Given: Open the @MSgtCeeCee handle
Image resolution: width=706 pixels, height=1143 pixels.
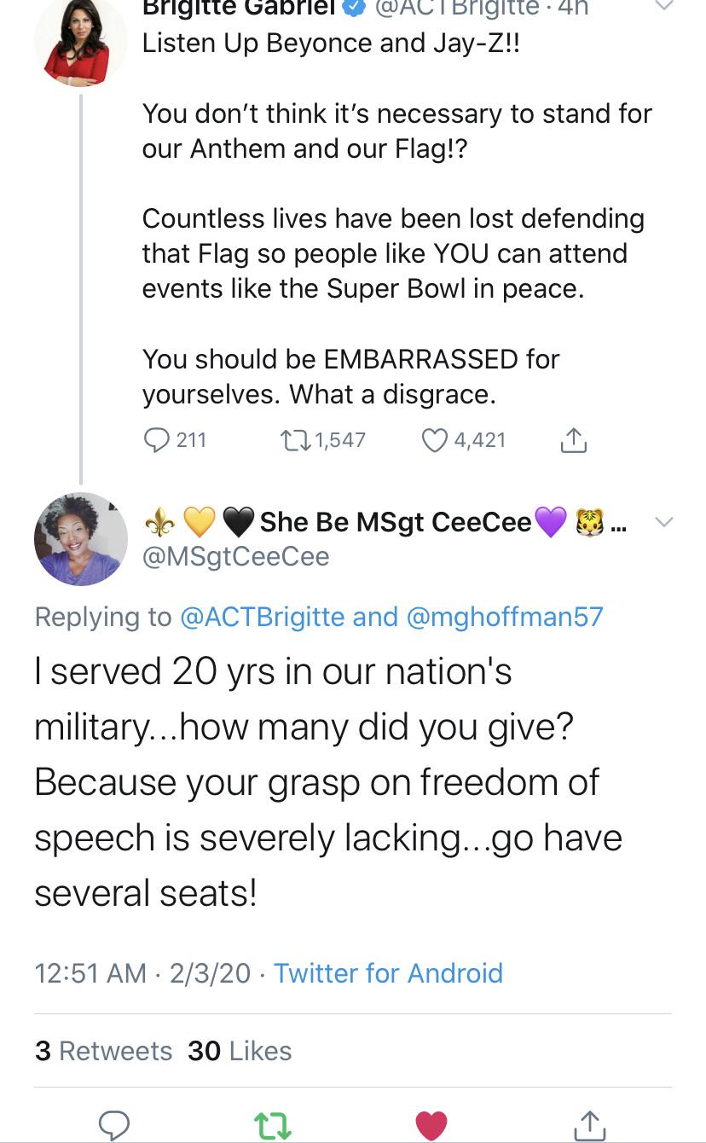Looking at the screenshot, I should (236, 556).
